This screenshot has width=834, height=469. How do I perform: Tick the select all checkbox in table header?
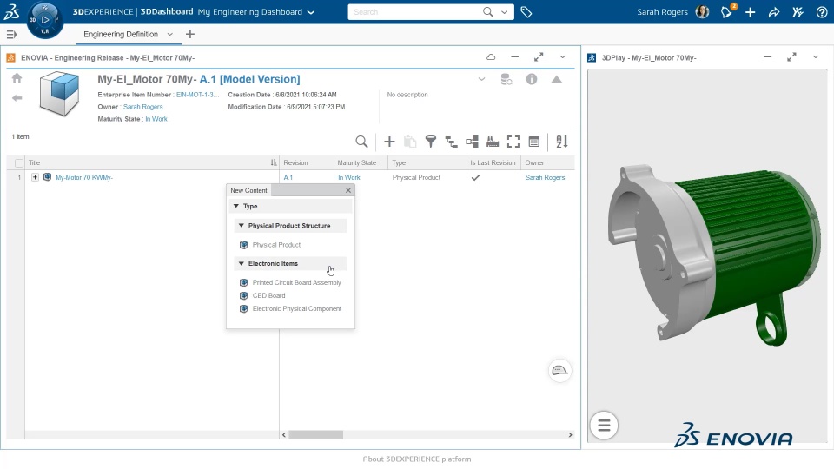tap(19, 163)
